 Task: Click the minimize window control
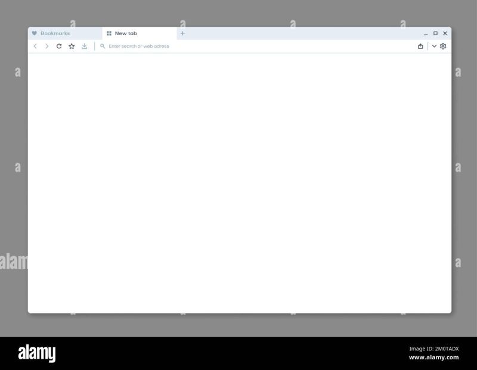point(425,34)
